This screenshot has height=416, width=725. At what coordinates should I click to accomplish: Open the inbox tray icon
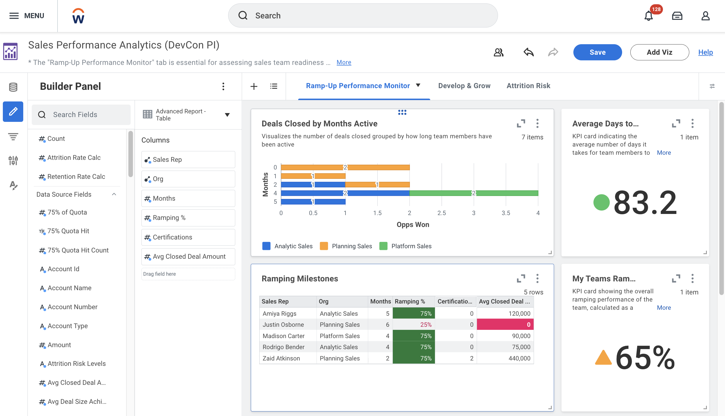pyautogui.click(x=677, y=16)
